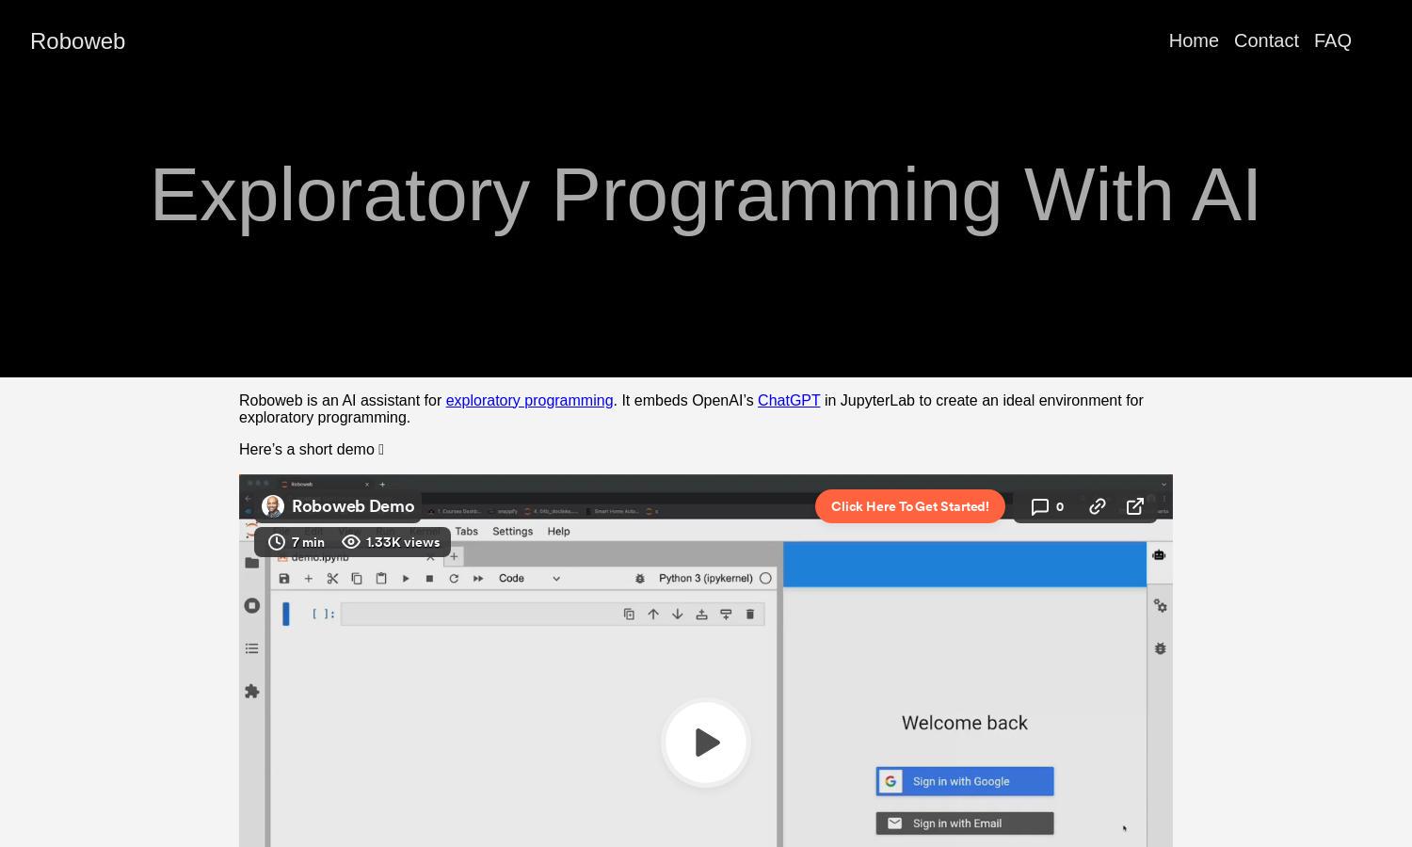Click the Paste clipboard icon

tap(381, 579)
